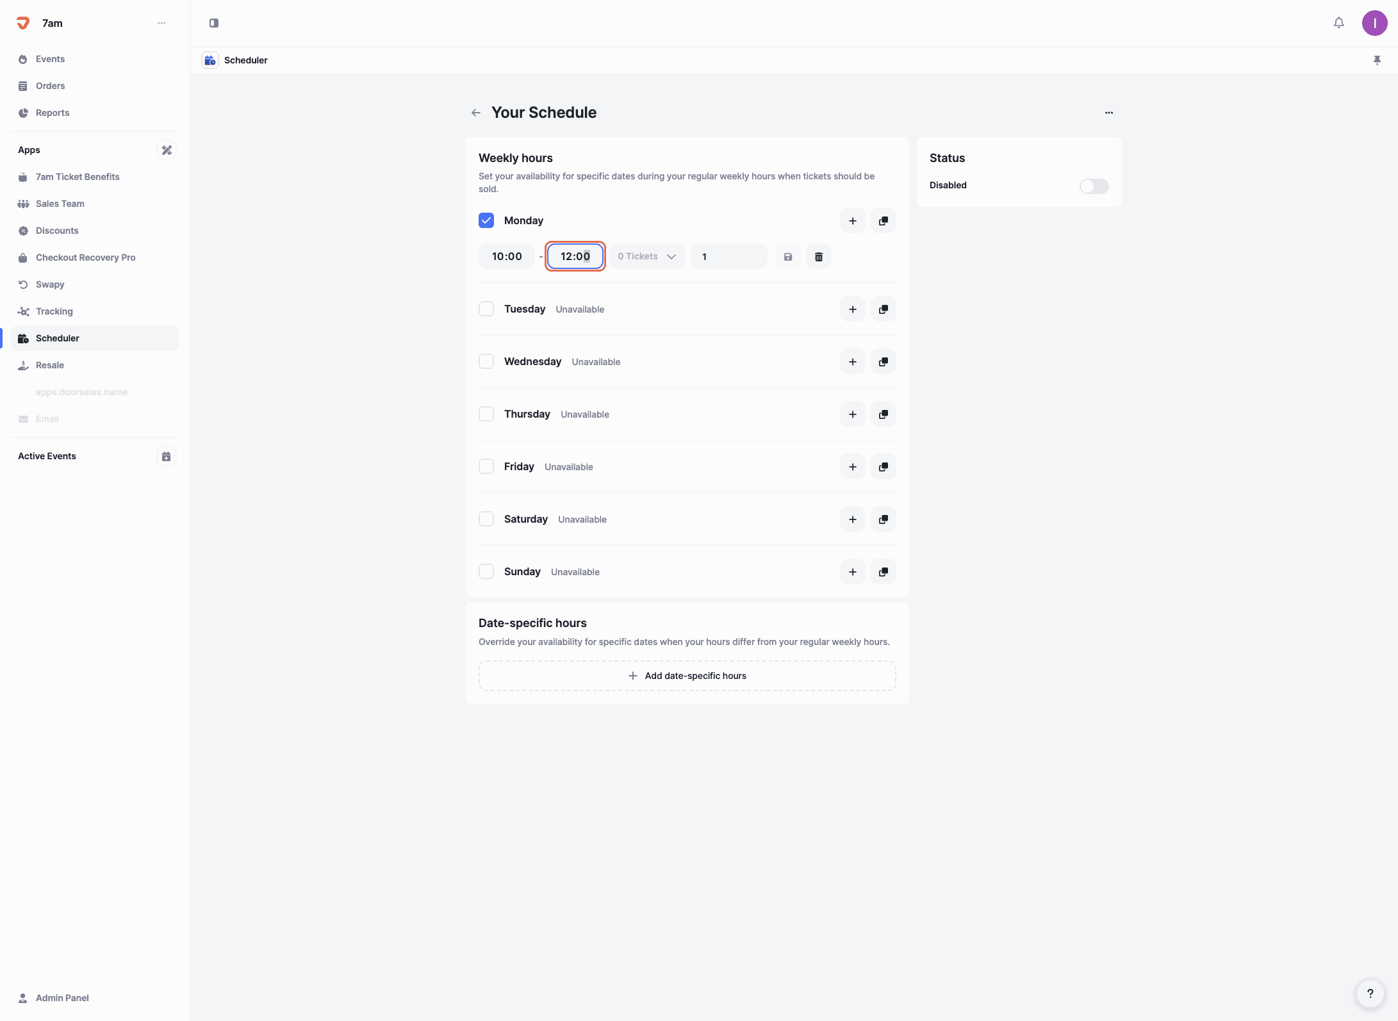Open the Active Events calendar icon
This screenshot has width=1398, height=1021.
167,456
